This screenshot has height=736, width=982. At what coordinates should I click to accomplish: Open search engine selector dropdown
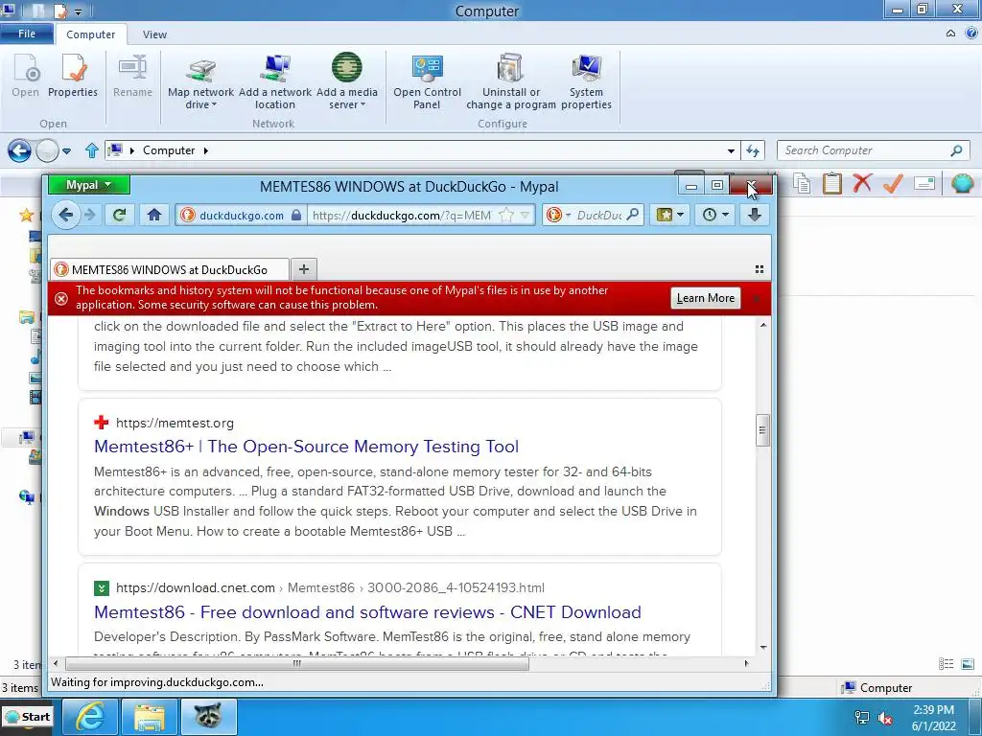pos(568,216)
